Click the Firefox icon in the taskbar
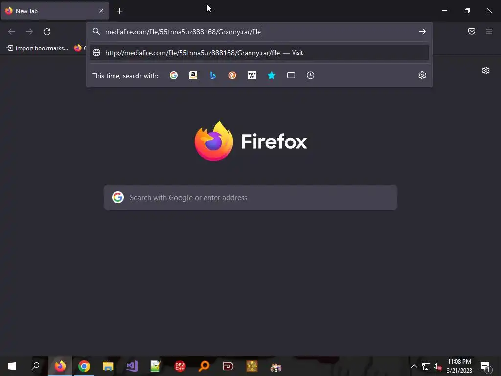 [60, 366]
